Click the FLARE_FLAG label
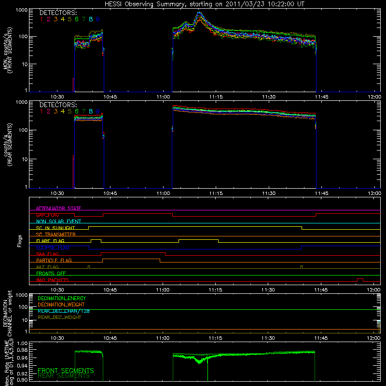This screenshot has height=386, width=386. [x=50, y=241]
